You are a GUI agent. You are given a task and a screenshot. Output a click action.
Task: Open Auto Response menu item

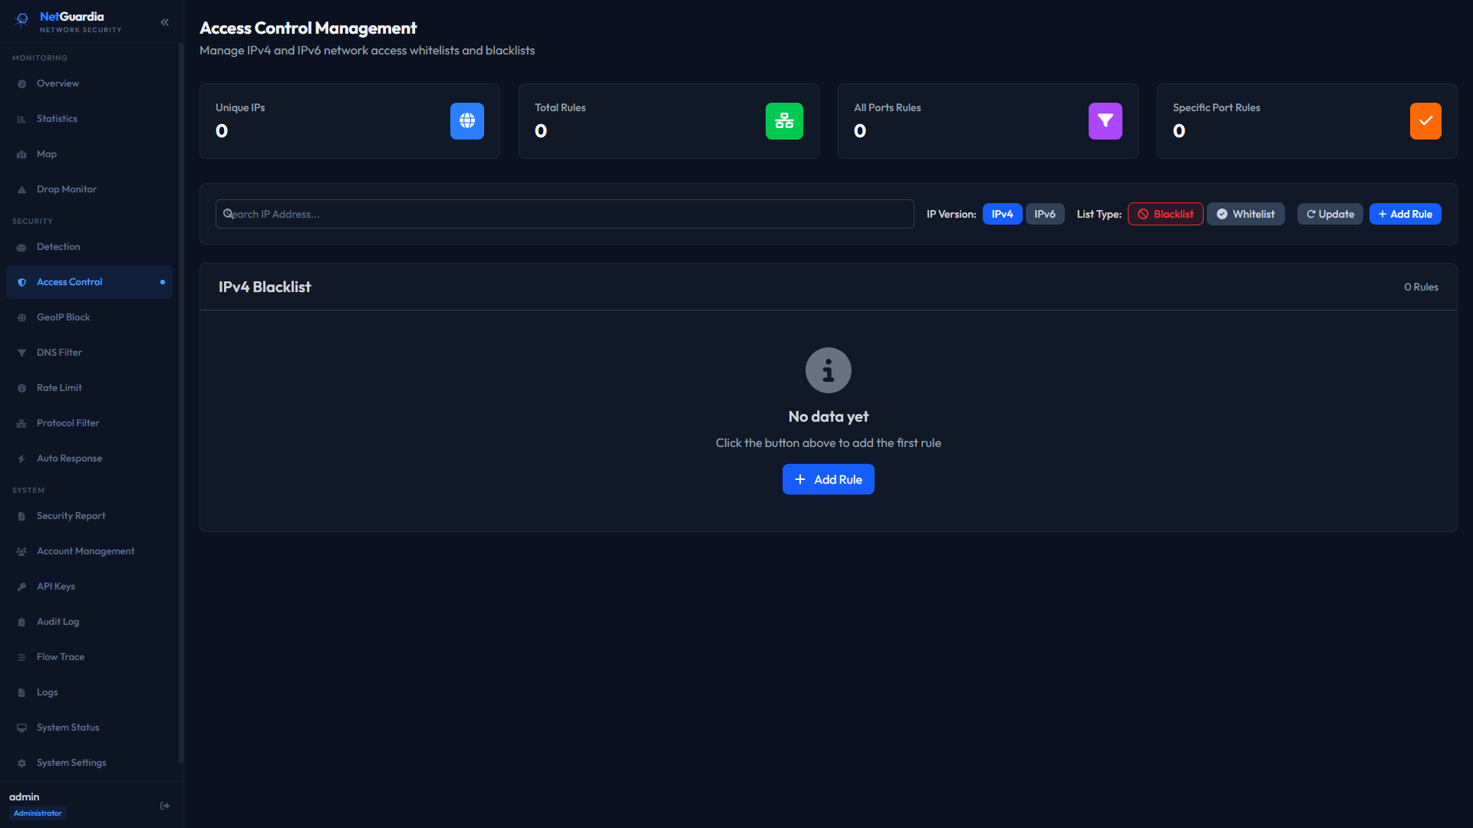pyautogui.click(x=89, y=458)
